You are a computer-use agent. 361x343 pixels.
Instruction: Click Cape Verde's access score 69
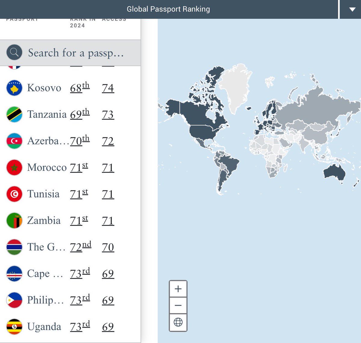pos(108,273)
